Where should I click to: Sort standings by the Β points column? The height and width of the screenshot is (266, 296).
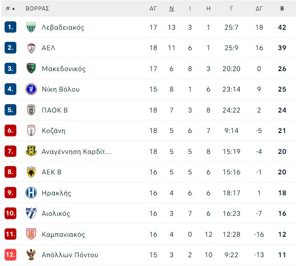pyautogui.click(x=282, y=8)
